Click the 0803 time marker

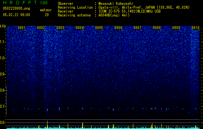pyautogui.click(x=60, y=28)
